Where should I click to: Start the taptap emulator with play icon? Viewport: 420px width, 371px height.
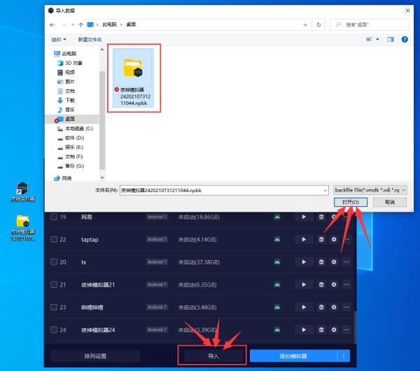(x=304, y=239)
